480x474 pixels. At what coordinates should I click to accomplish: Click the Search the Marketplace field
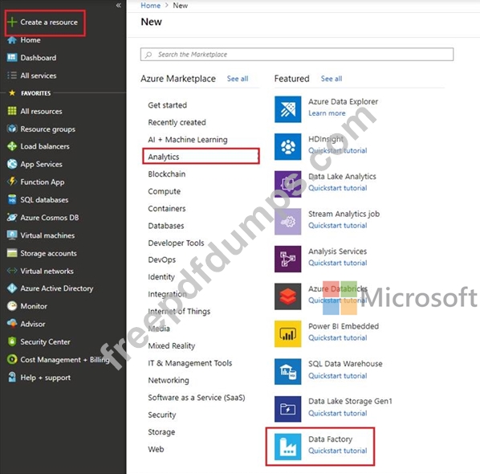(x=297, y=55)
